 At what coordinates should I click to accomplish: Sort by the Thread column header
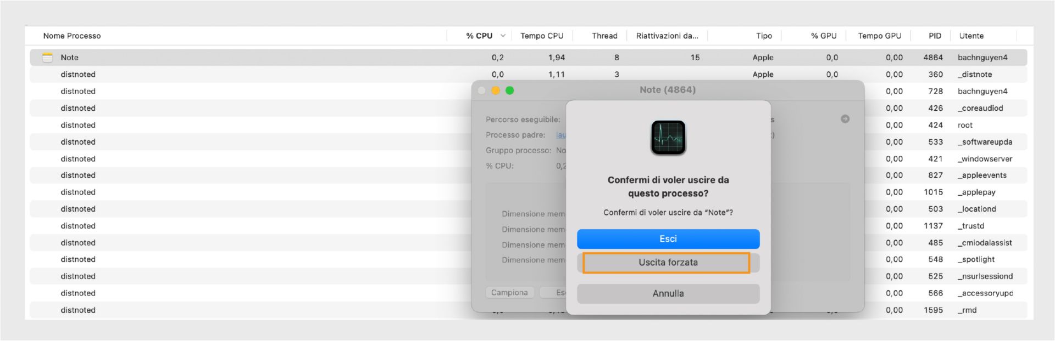pos(604,36)
